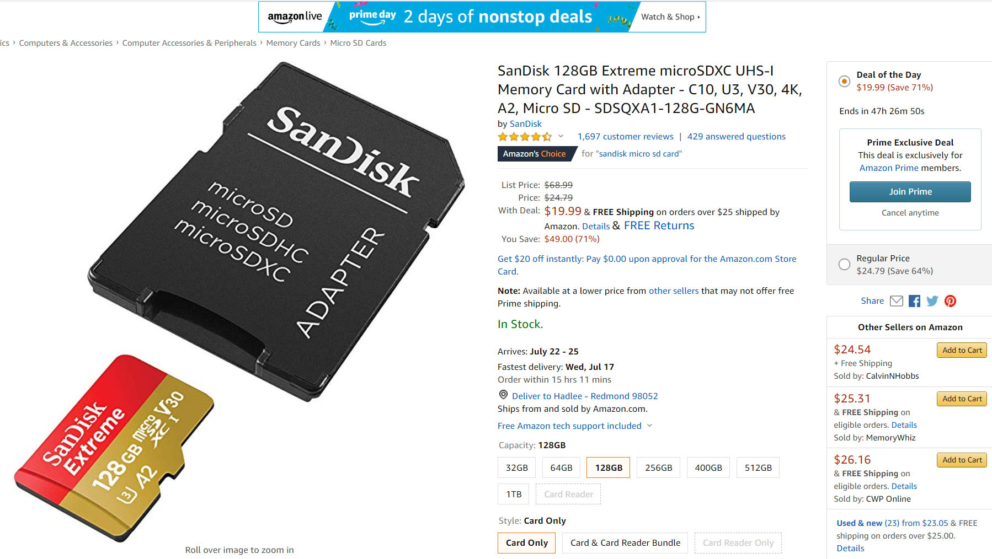Open the 1,697 customer reviews link
The width and height of the screenshot is (992, 559).
coord(625,137)
